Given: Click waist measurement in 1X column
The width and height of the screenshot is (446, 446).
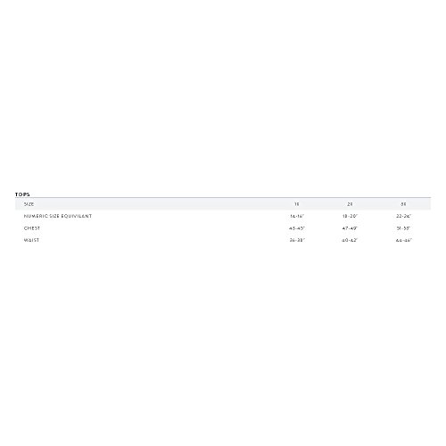Looking at the screenshot, I should [x=297, y=240].
